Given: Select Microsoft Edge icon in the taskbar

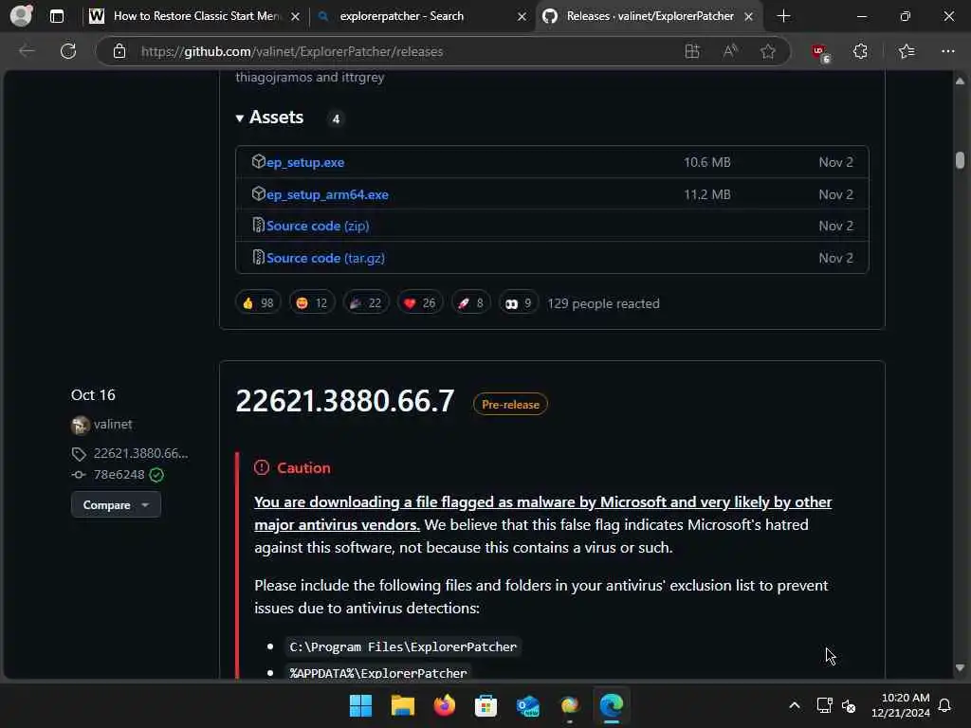Looking at the screenshot, I should (x=612, y=705).
